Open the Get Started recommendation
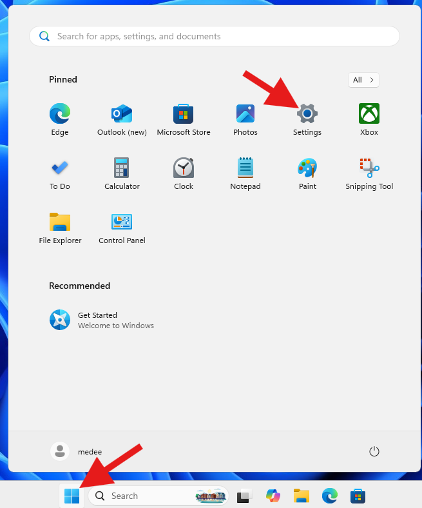The height and width of the screenshot is (508, 422). 102,320
